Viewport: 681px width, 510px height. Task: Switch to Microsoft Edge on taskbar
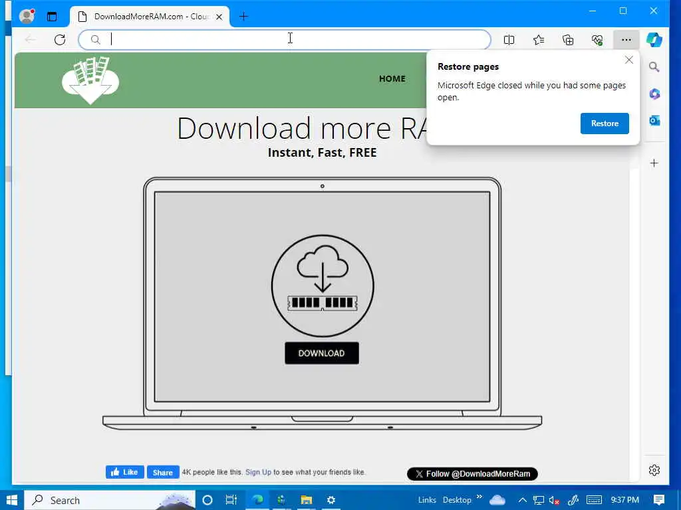click(257, 500)
